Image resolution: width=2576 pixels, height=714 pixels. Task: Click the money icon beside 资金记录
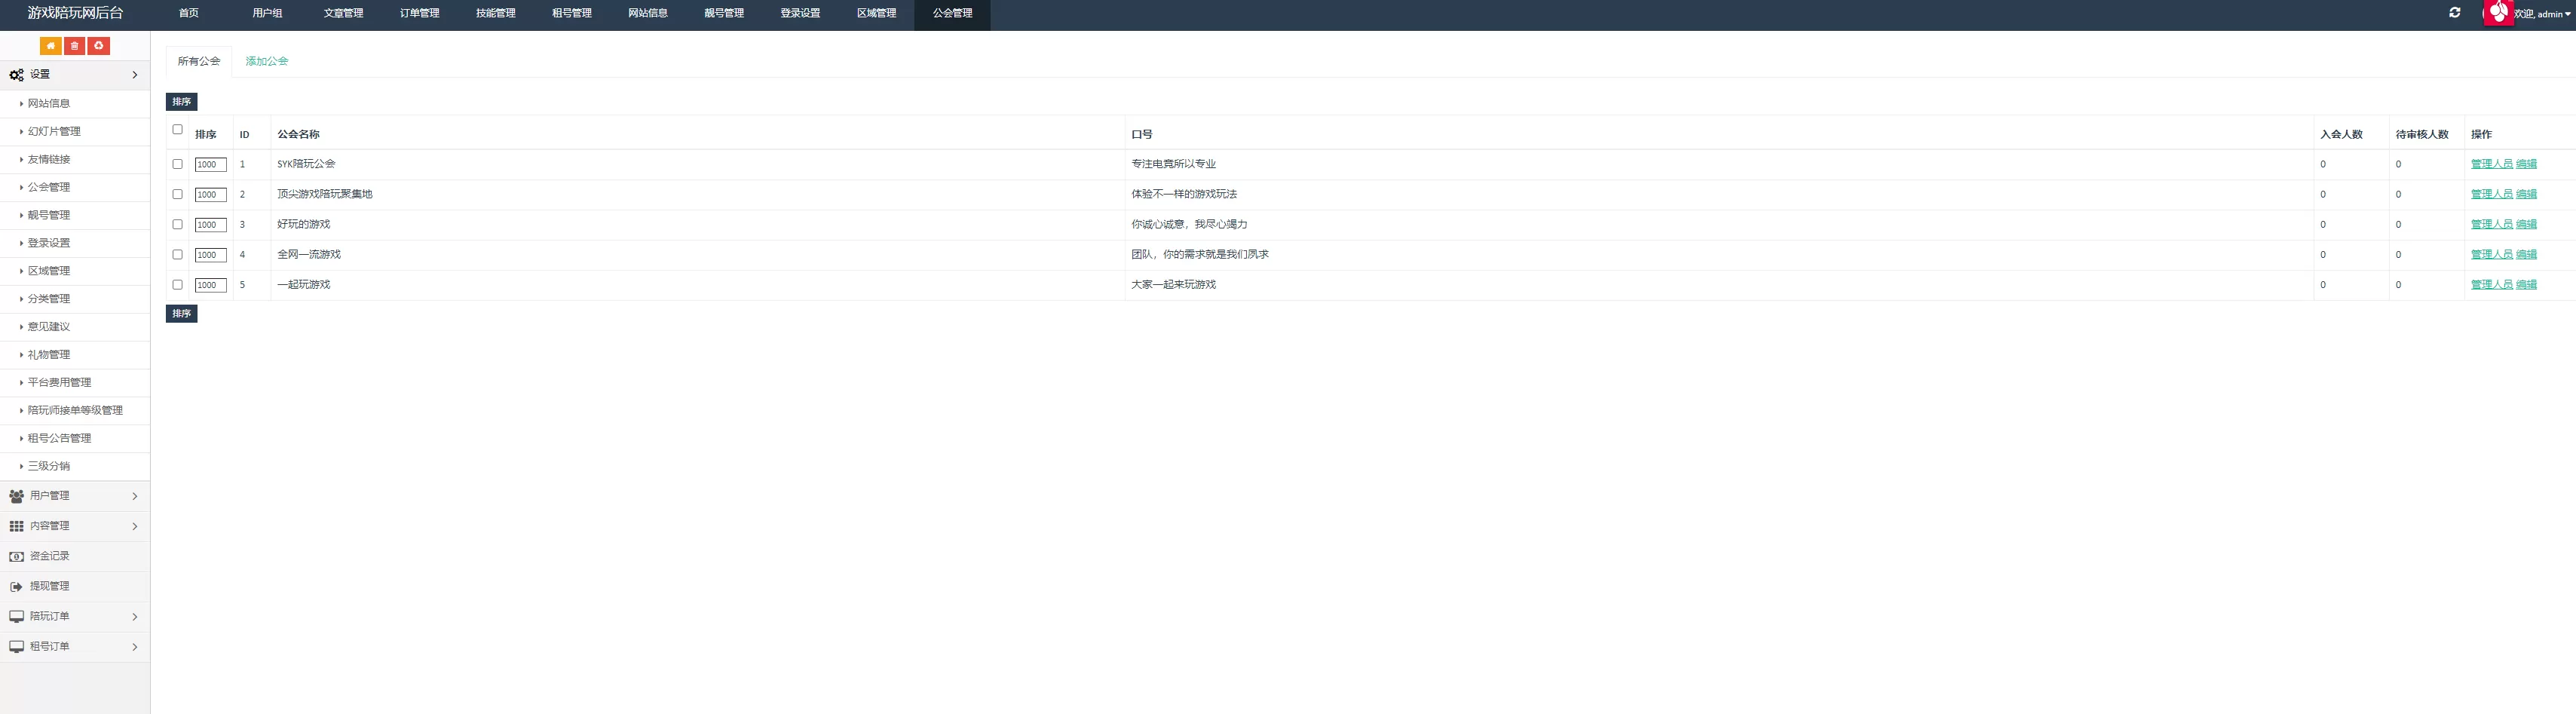[x=16, y=556]
